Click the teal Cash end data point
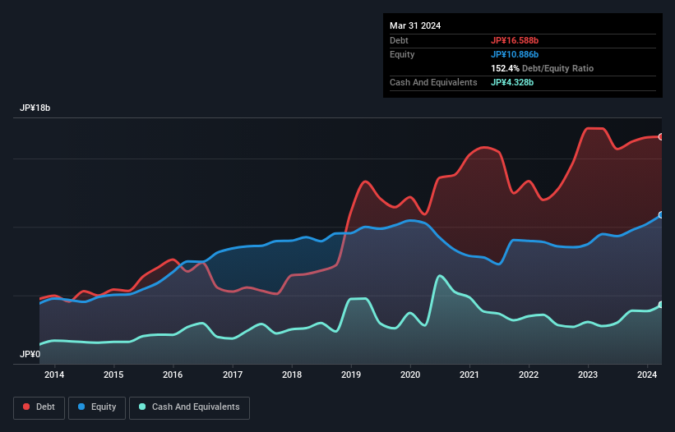The width and height of the screenshot is (675, 432). (x=661, y=305)
